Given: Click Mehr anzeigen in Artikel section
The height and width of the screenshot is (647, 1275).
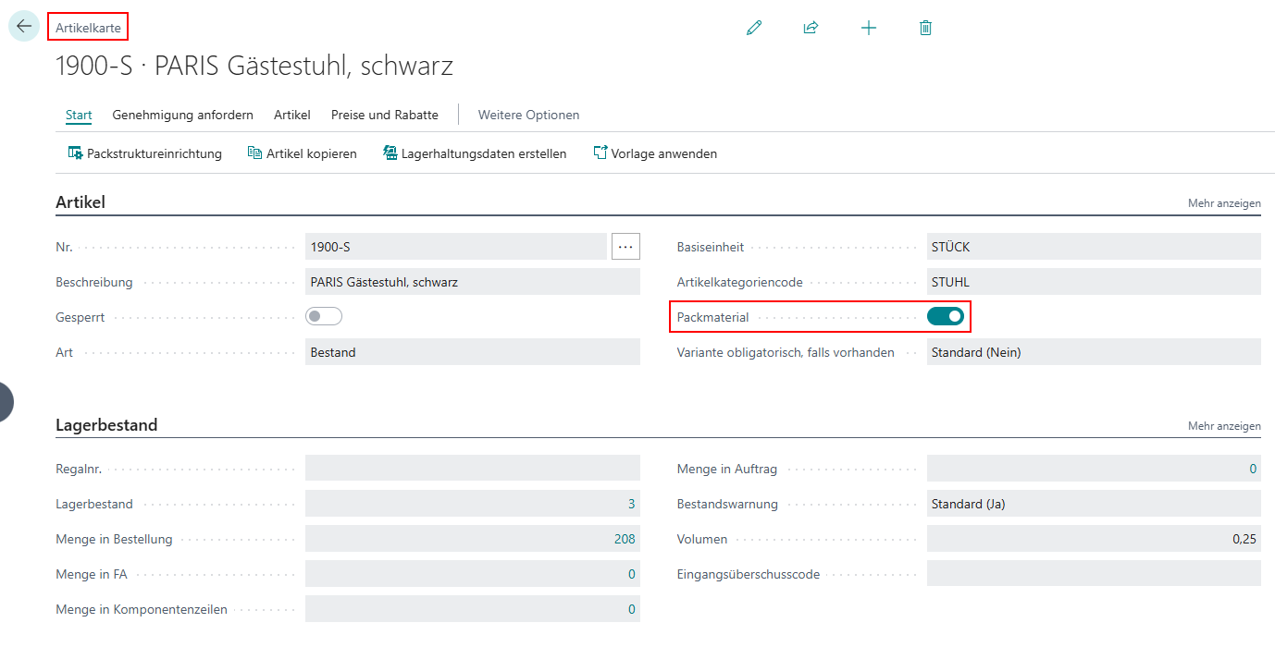Looking at the screenshot, I should tap(1224, 203).
